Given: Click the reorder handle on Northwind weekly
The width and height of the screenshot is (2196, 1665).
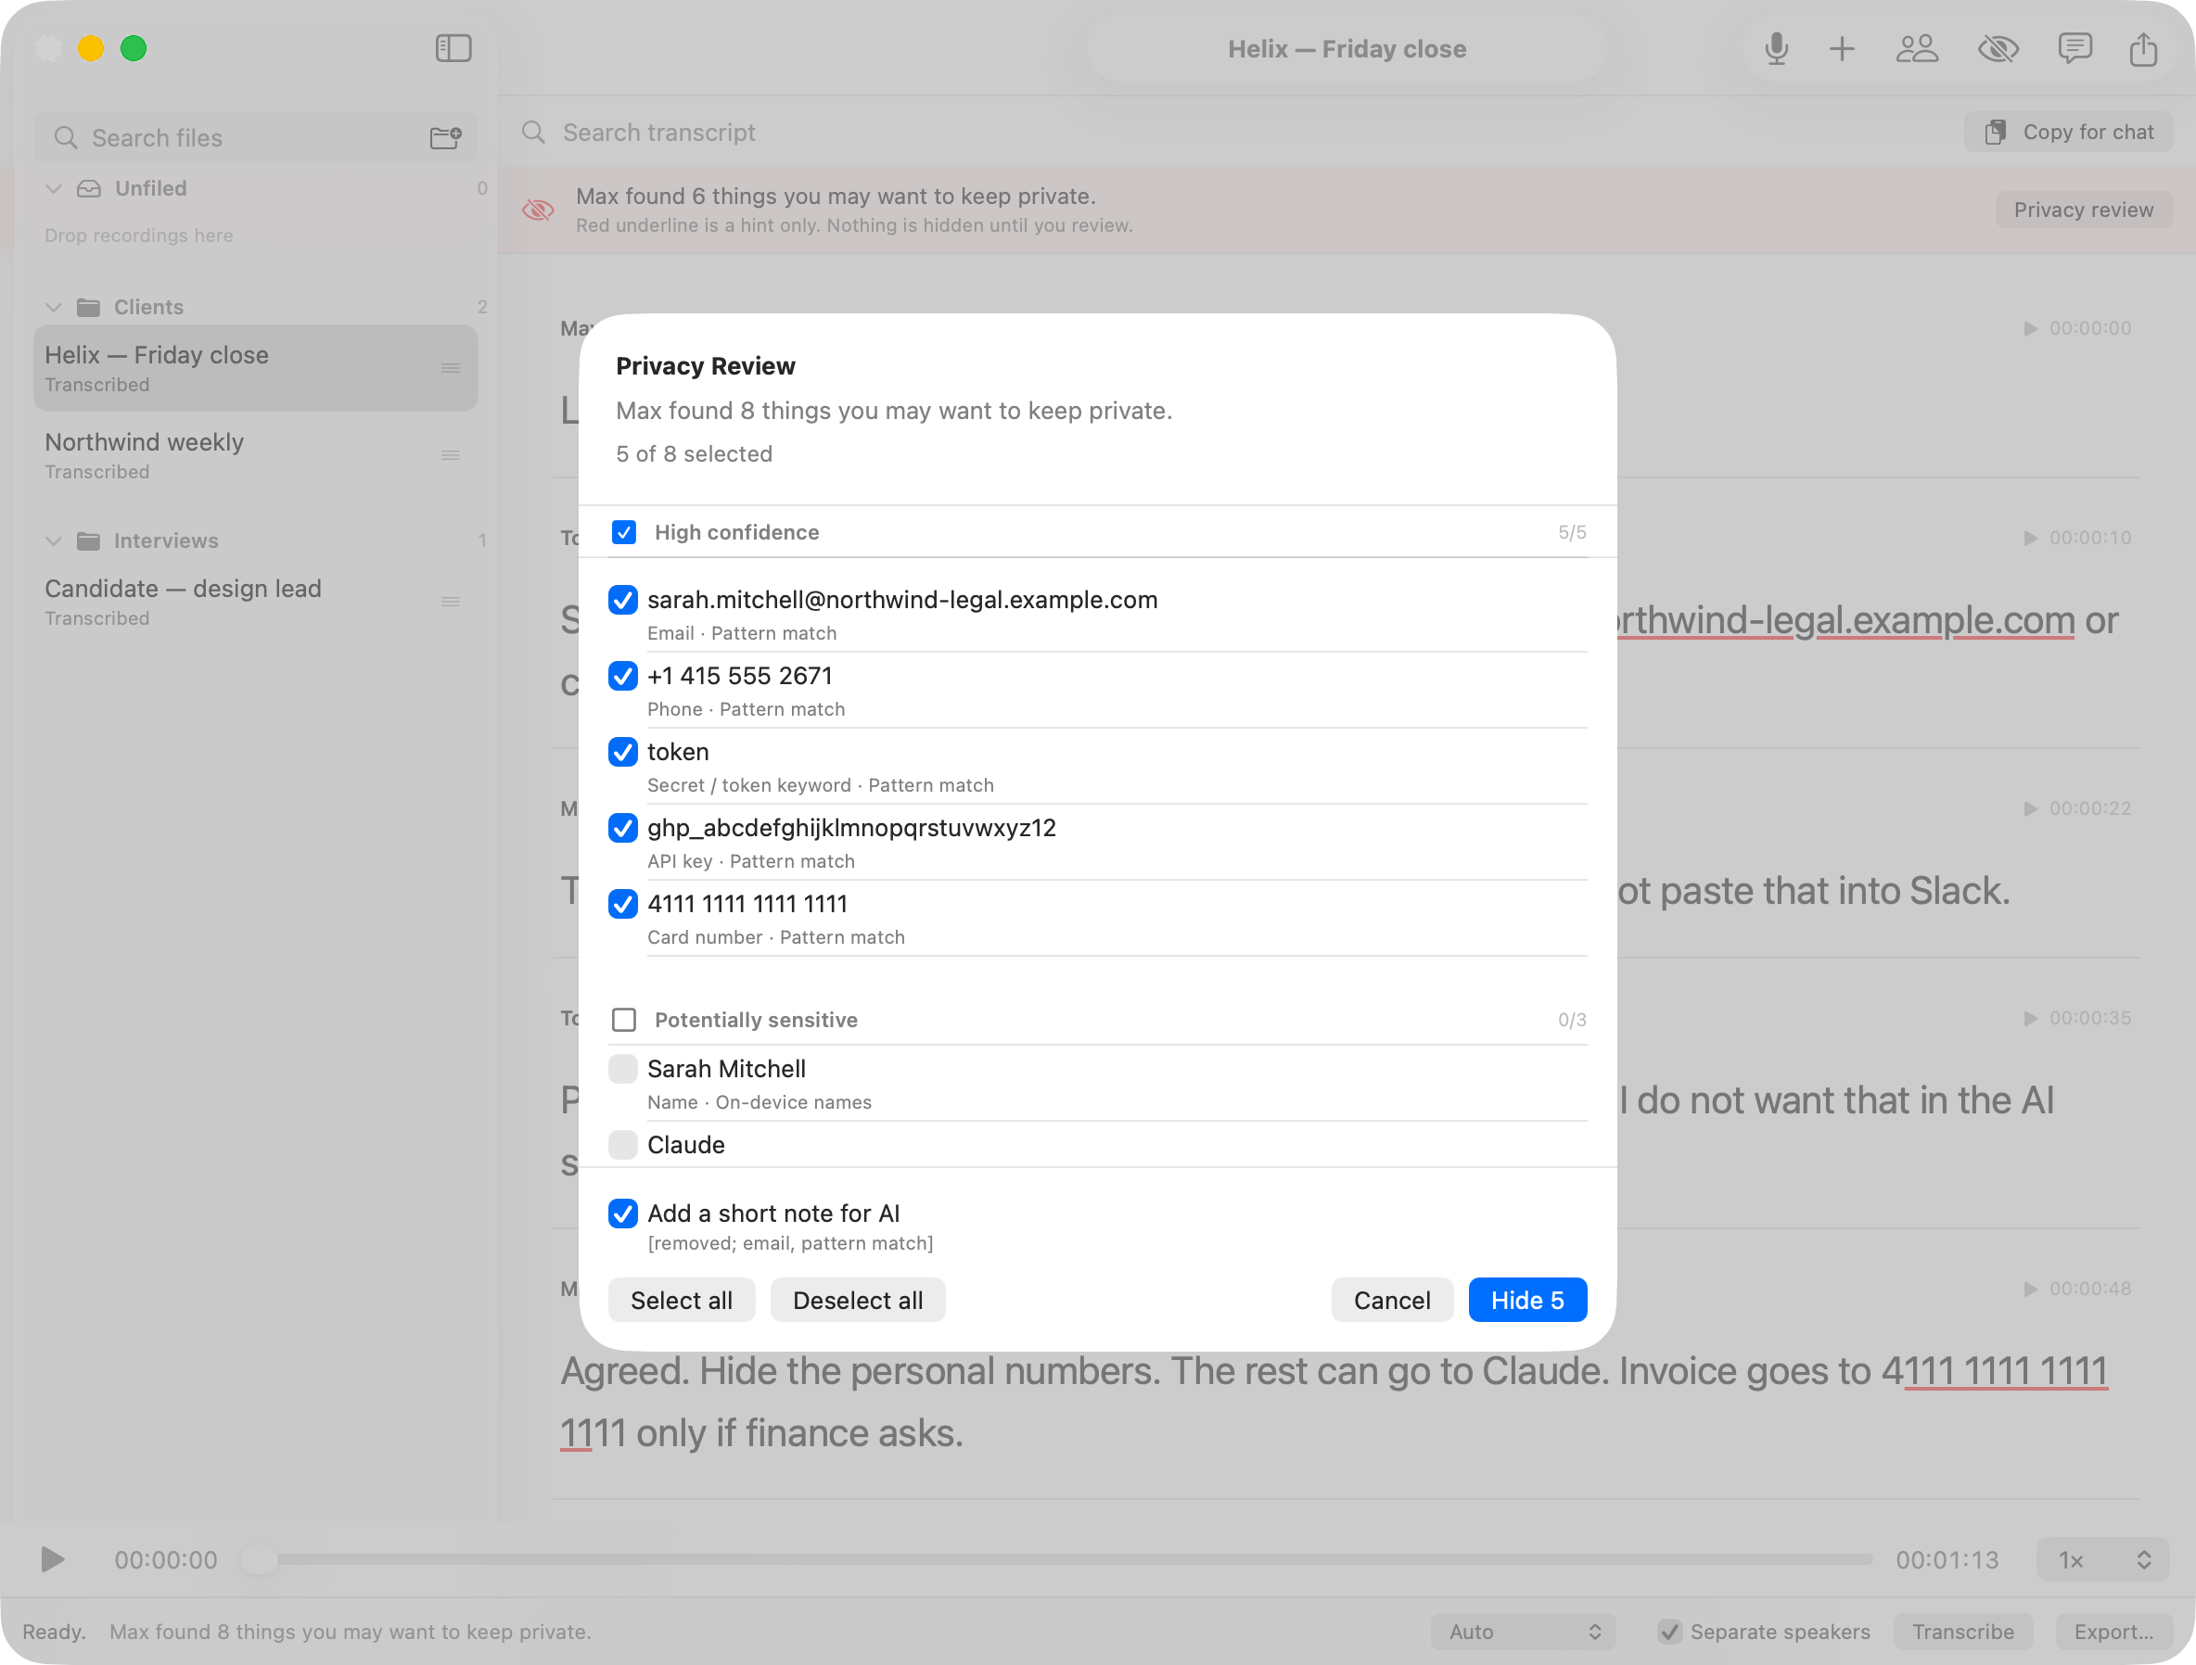Looking at the screenshot, I should pyautogui.click(x=451, y=455).
